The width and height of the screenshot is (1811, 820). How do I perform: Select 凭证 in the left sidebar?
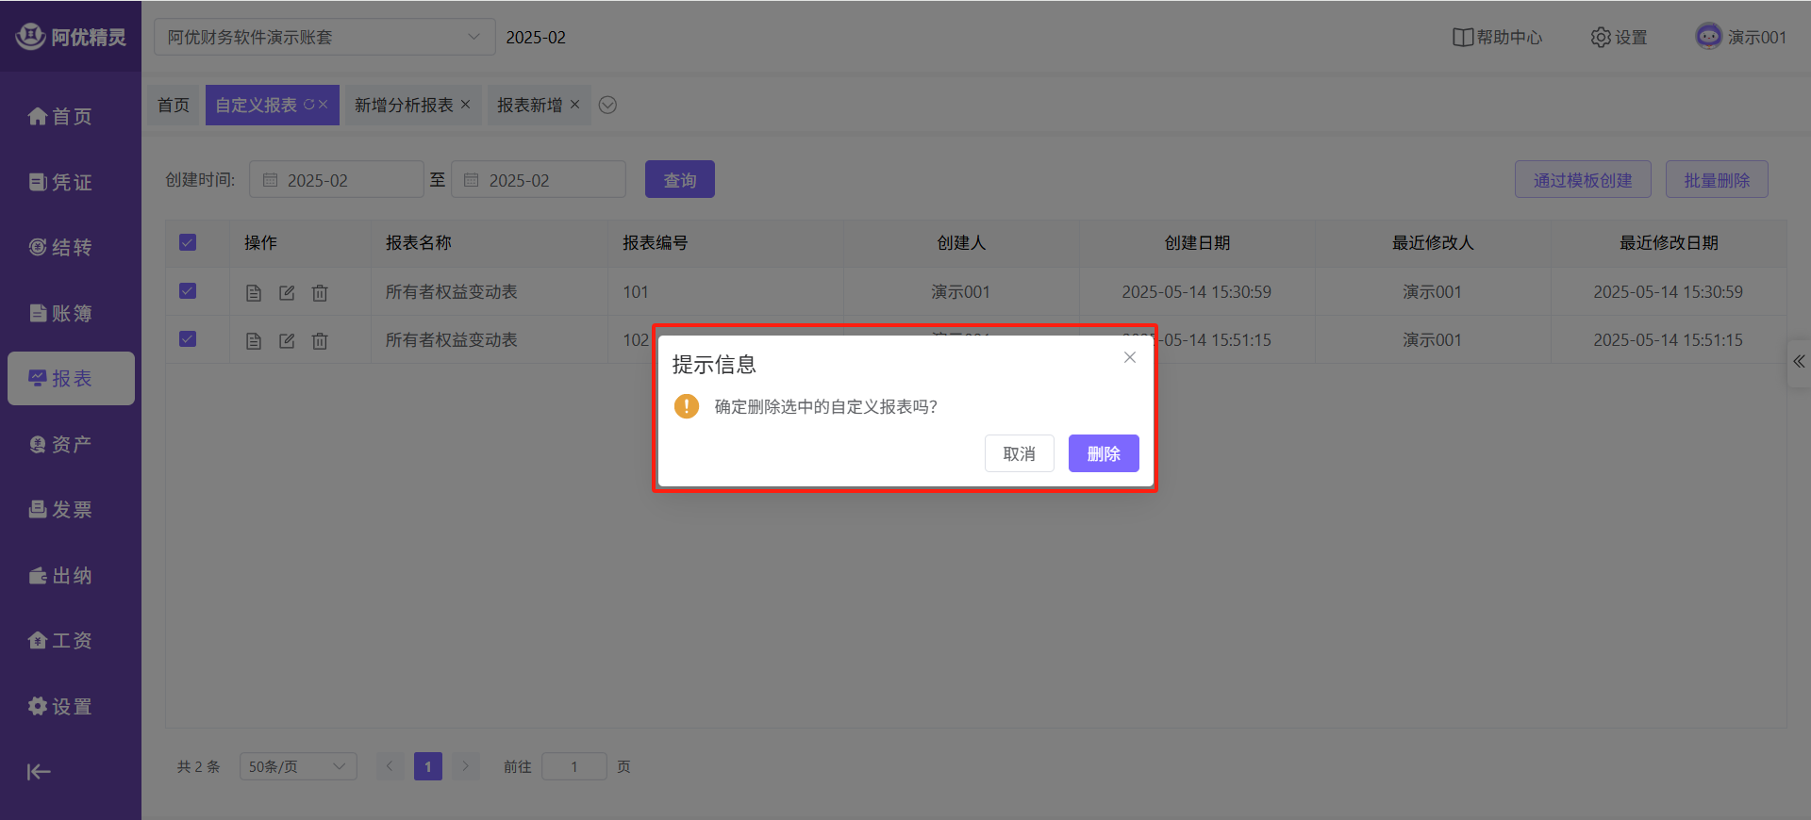point(61,182)
